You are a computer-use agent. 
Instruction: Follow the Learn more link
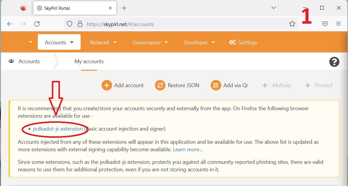[x=188, y=149]
